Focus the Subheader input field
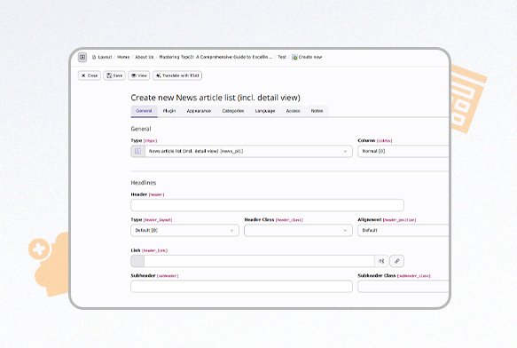The width and height of the screenshot is (517, 348). tap(242, 287)
